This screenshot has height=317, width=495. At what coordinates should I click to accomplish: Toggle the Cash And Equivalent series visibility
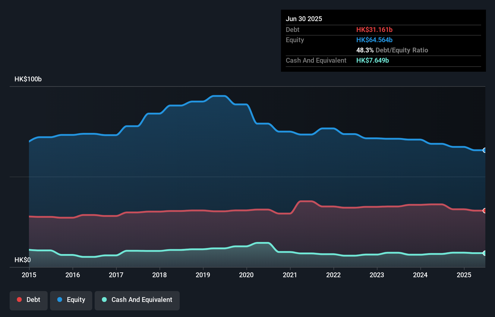137,300
